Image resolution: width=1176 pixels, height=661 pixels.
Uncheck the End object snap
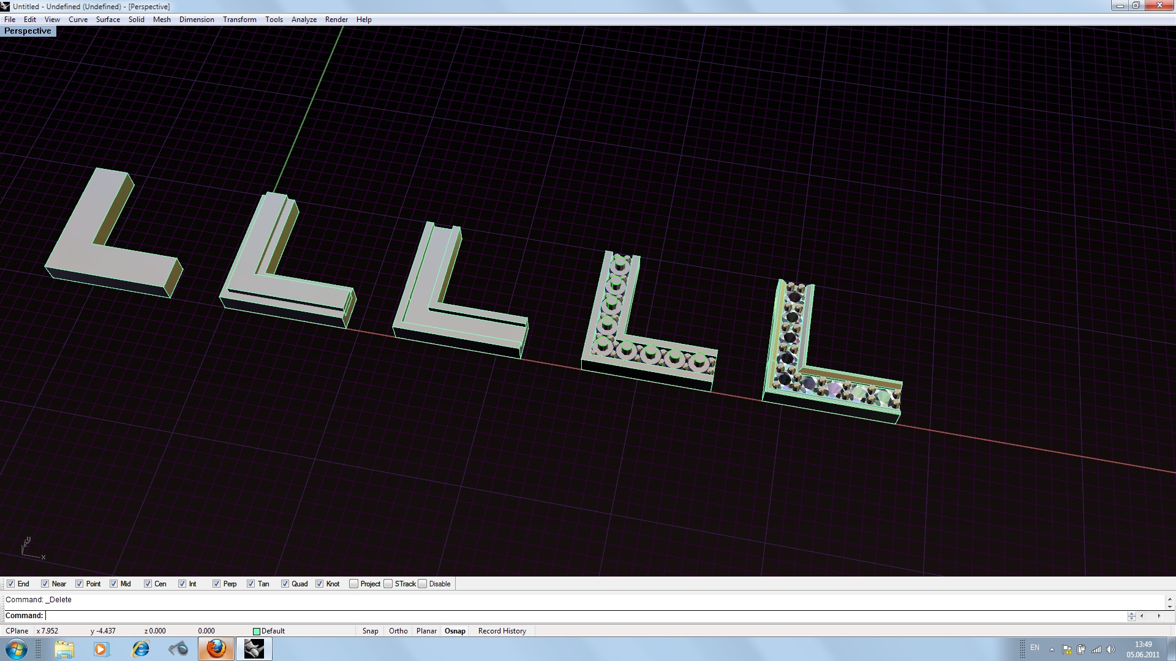pos(10,584)
